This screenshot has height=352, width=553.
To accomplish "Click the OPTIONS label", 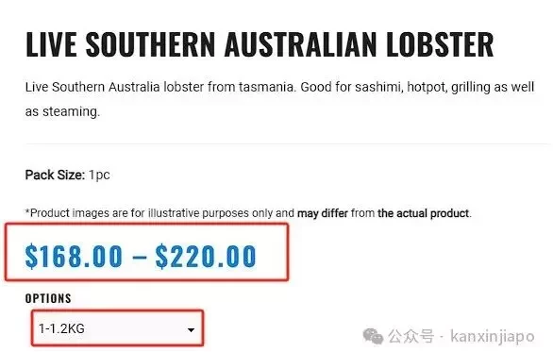I will coord(48,298).
